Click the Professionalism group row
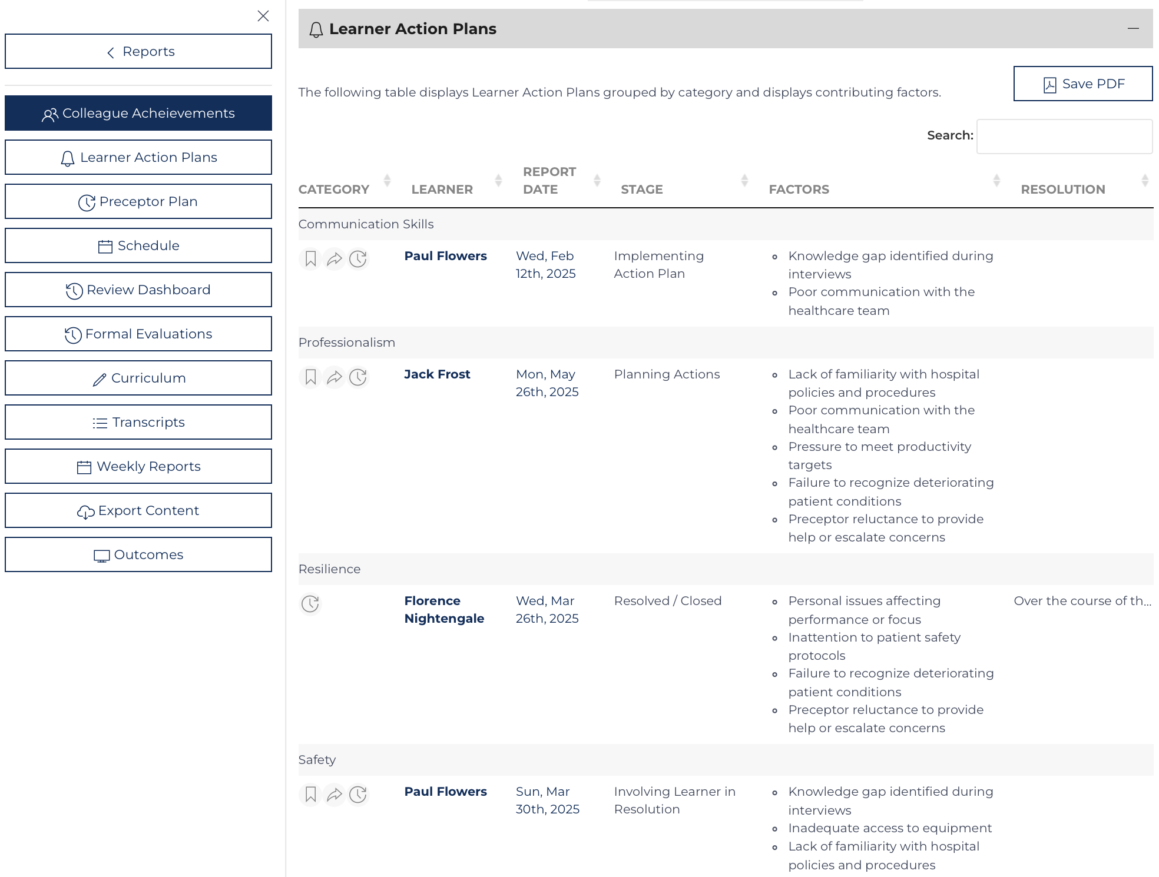The image size is (1159, 877). coord(726,343)
